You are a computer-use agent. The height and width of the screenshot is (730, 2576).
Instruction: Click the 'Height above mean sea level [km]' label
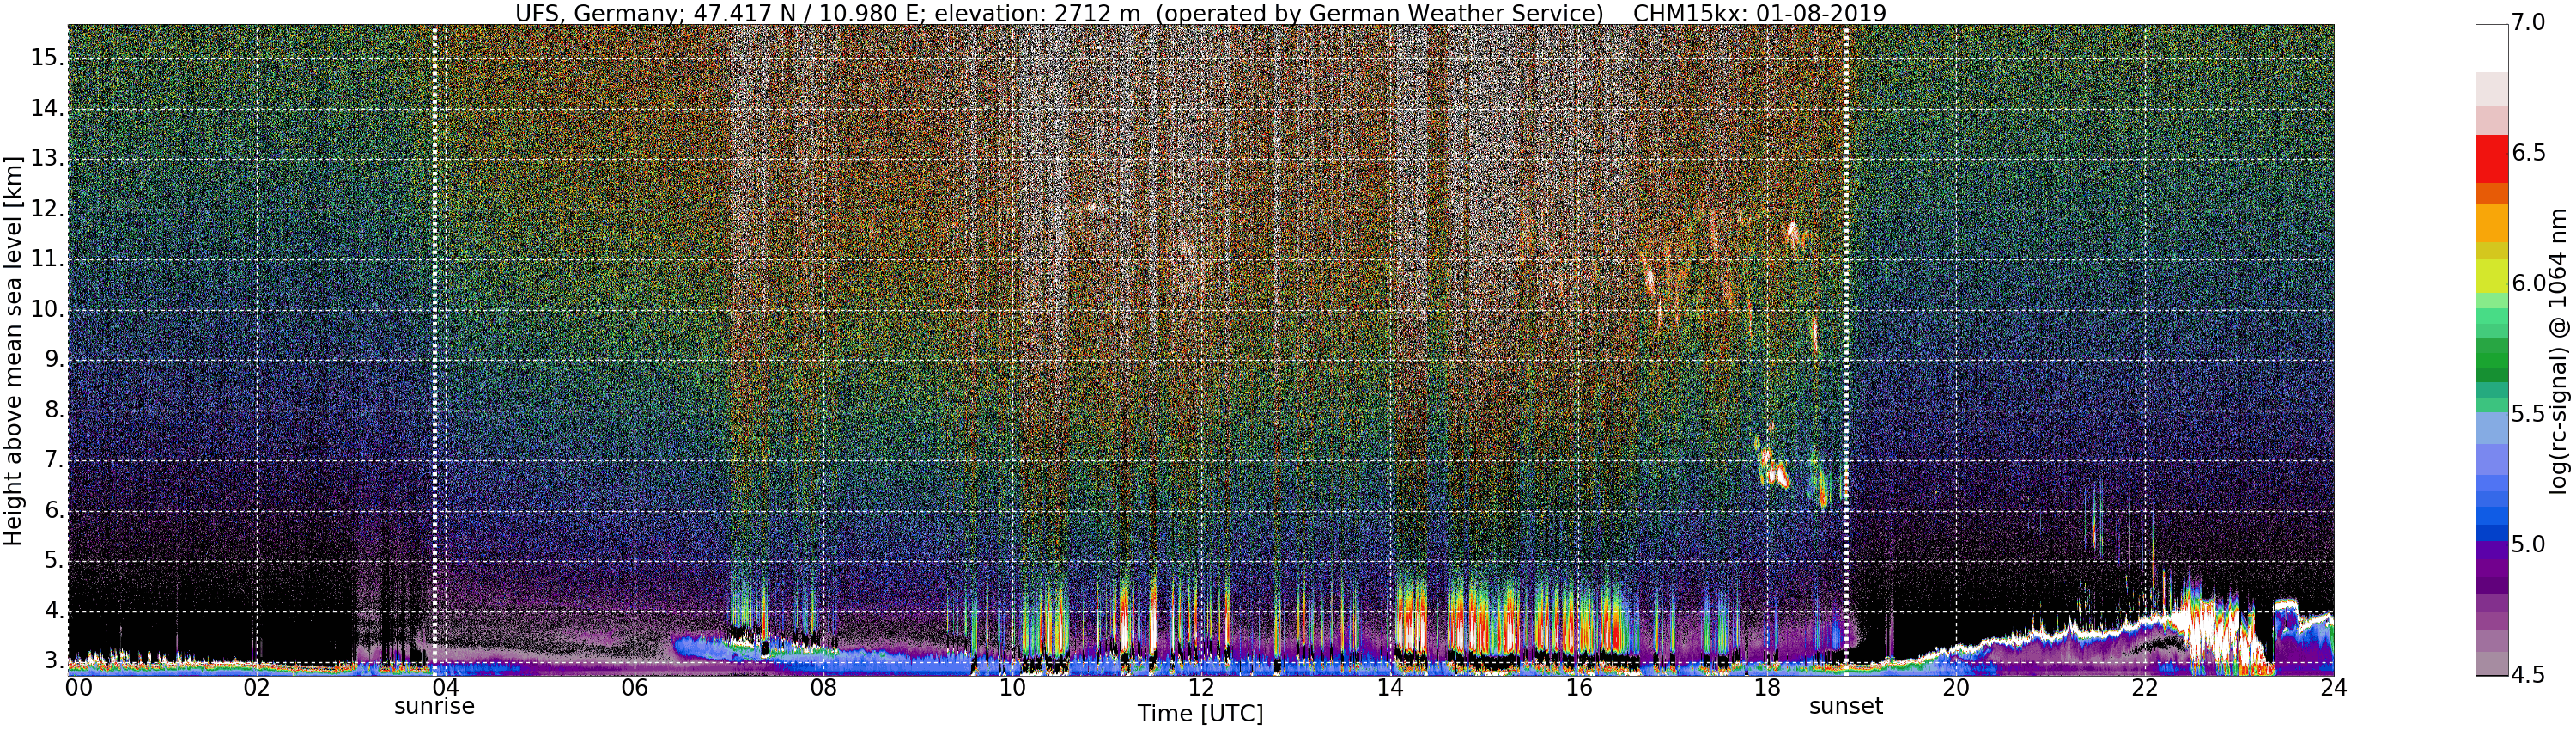(x=13, y=351)
